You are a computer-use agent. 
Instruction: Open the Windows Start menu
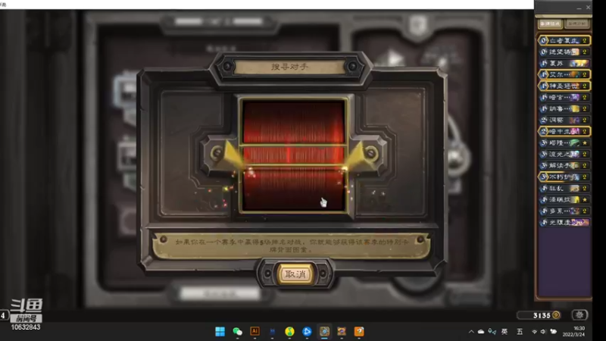pos(220,331)
